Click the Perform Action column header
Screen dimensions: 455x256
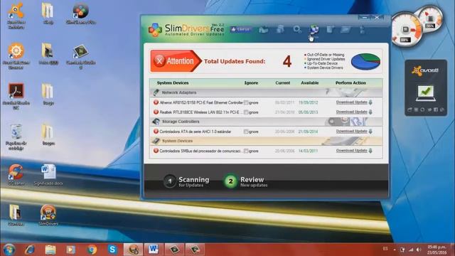pos(350,83)
